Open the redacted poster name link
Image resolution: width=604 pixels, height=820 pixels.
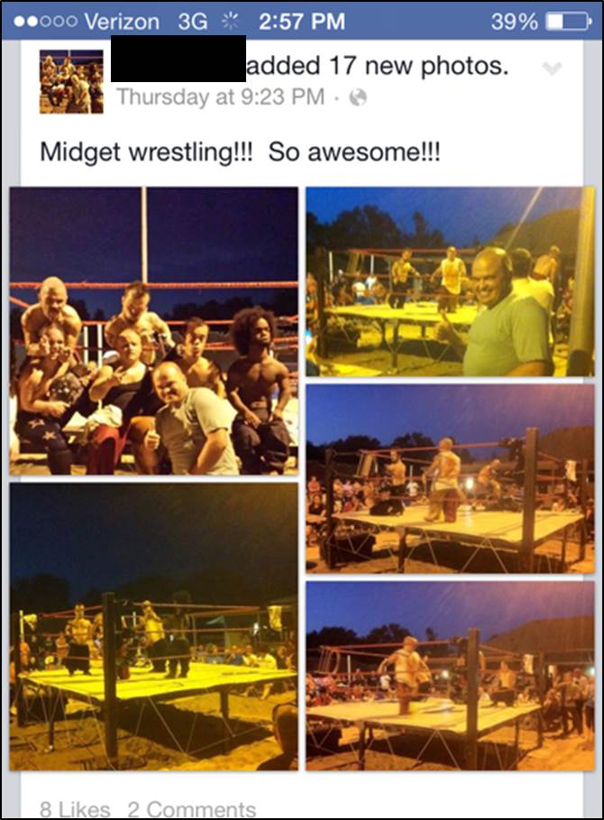click(x=178, y=59)
